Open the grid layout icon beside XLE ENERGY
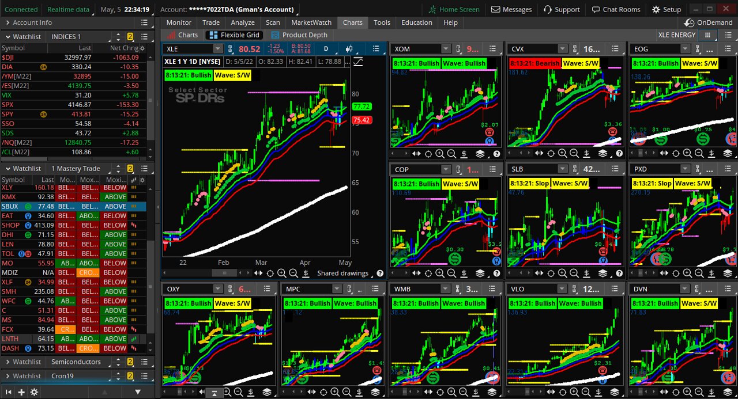This screenshot has height=399, width=738. (x=707, y=35)
